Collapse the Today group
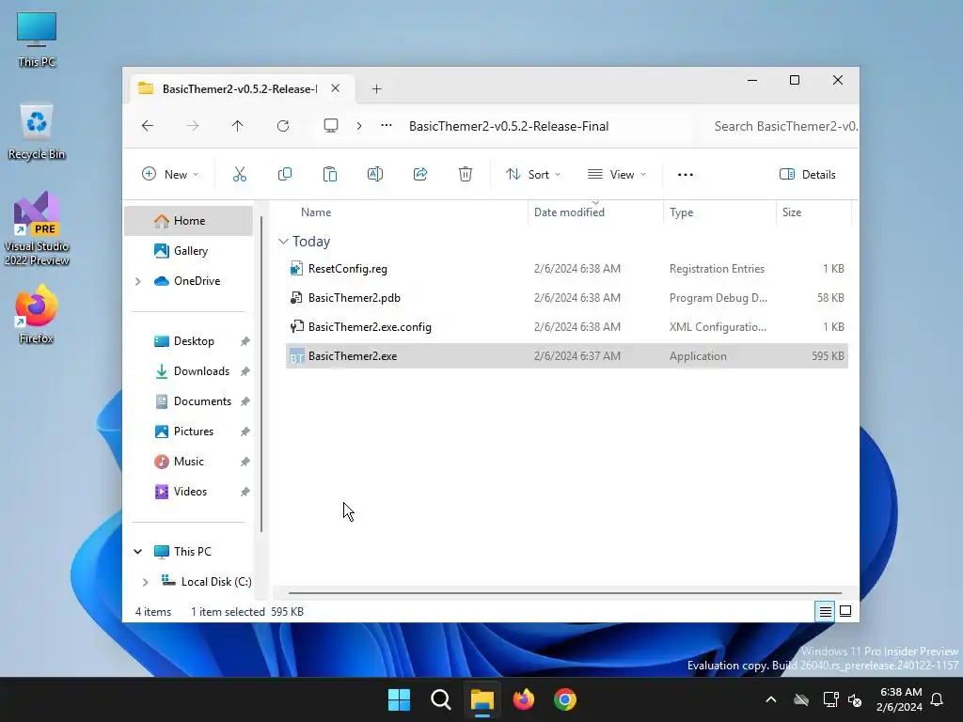The image size is (963, 722). click(283, 242)
